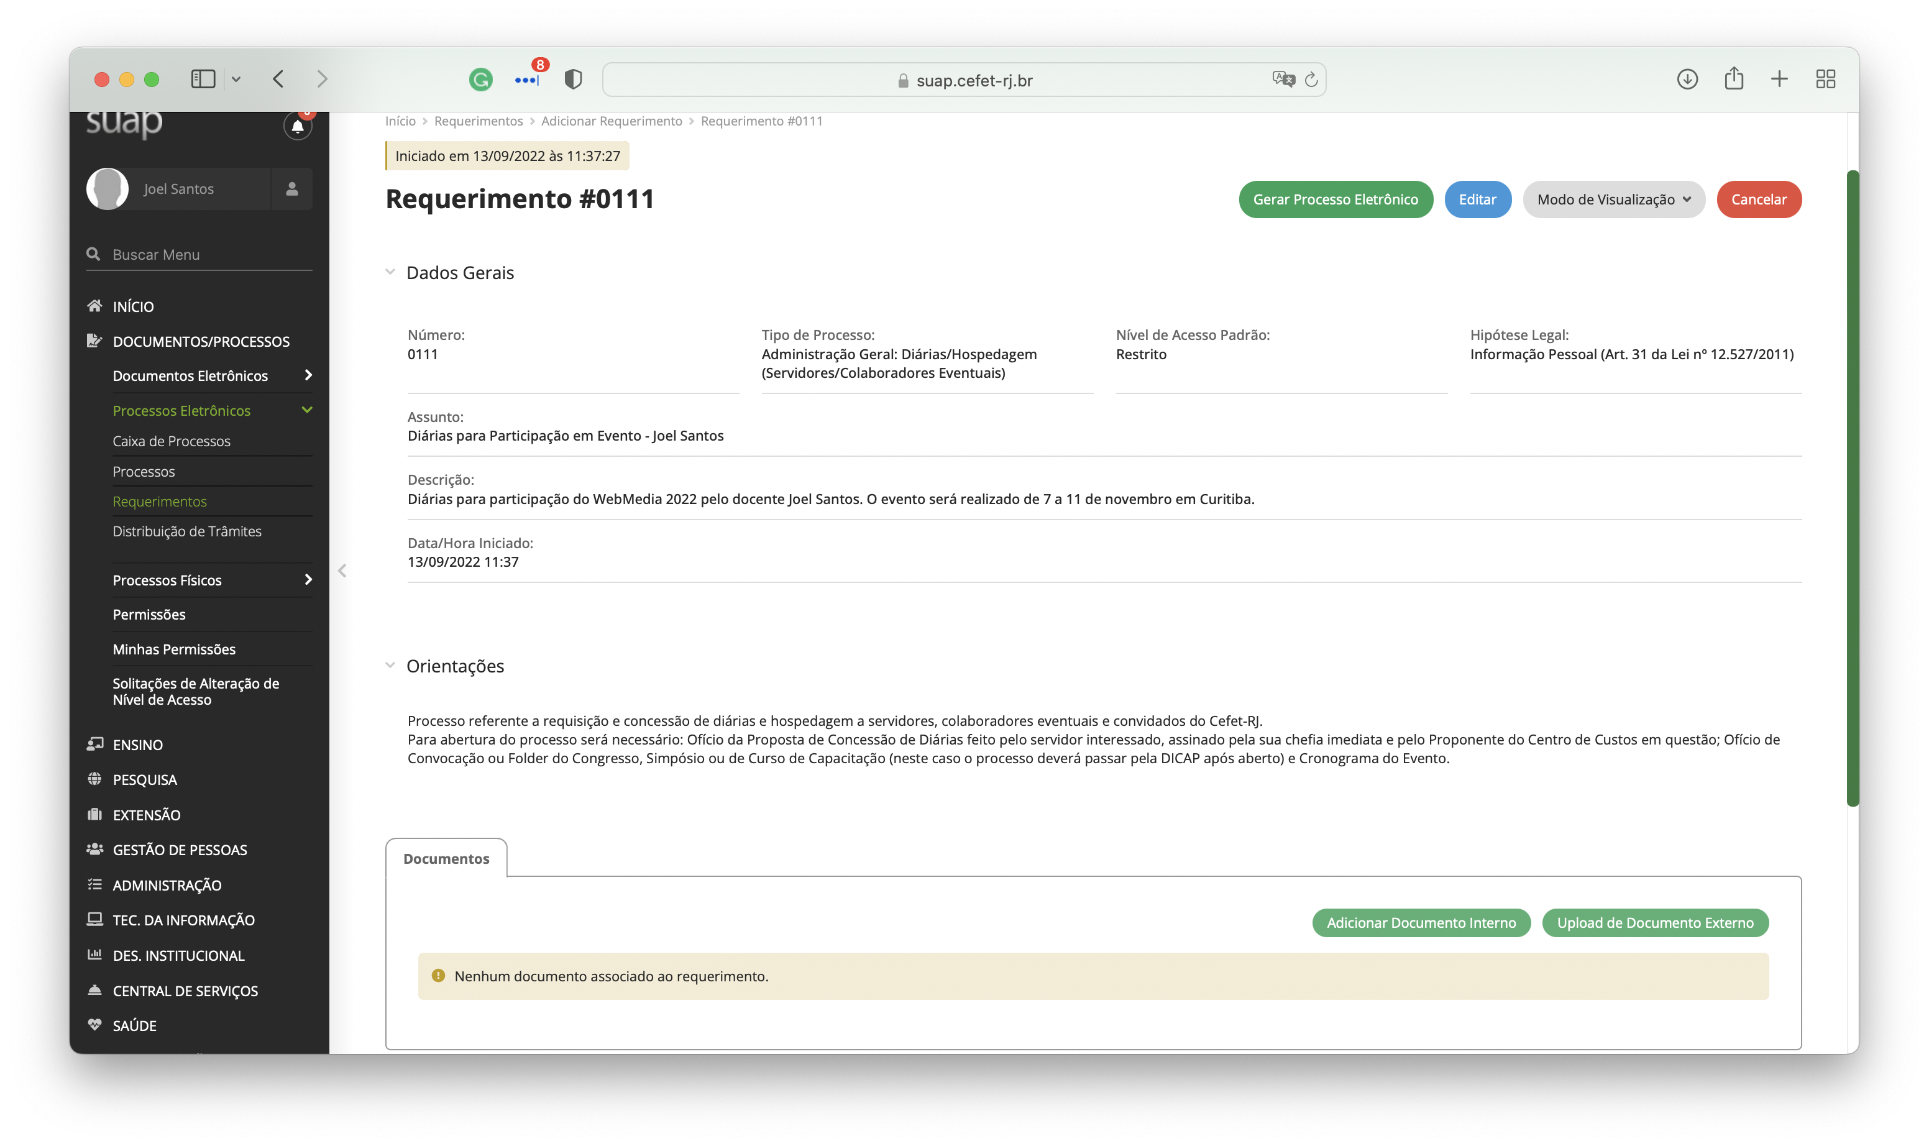
Task: Open privacy shield icon
Action: coord(573,79)
